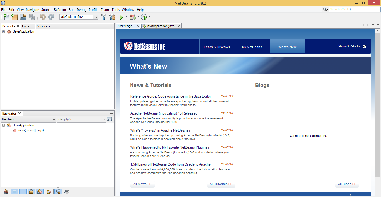The height and width of the screenshot is (197, 381).
Task: Minimize the Projects panel group
Action: [x=111, y=26]
